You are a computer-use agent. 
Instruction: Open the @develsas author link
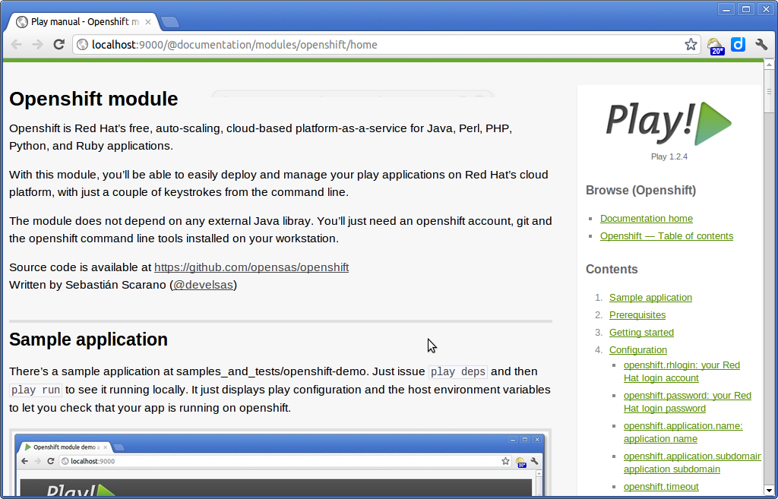[x=203, y=285]
